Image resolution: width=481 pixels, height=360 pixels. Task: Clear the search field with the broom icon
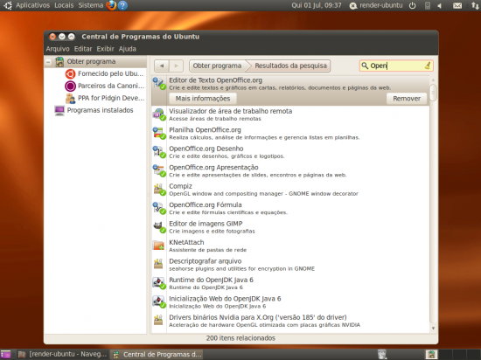point(428,66)
